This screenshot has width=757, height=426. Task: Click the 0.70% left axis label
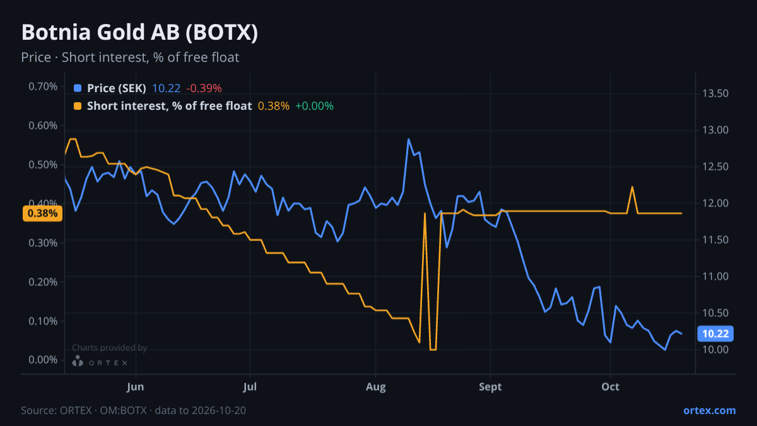click(x=44, y=86)
